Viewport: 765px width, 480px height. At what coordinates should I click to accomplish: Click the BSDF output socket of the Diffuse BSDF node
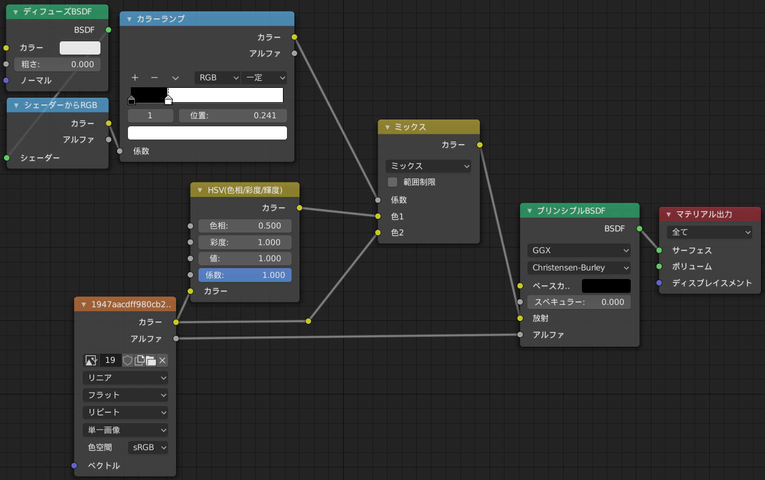click(108, 29)
